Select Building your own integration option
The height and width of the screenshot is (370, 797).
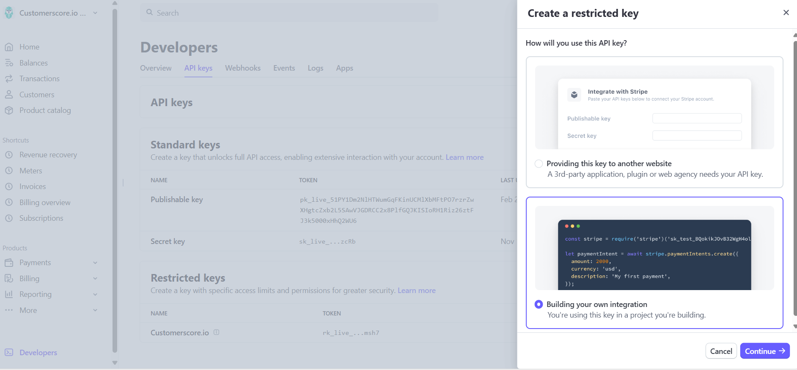pyautogui.click(x=539, y=304)
